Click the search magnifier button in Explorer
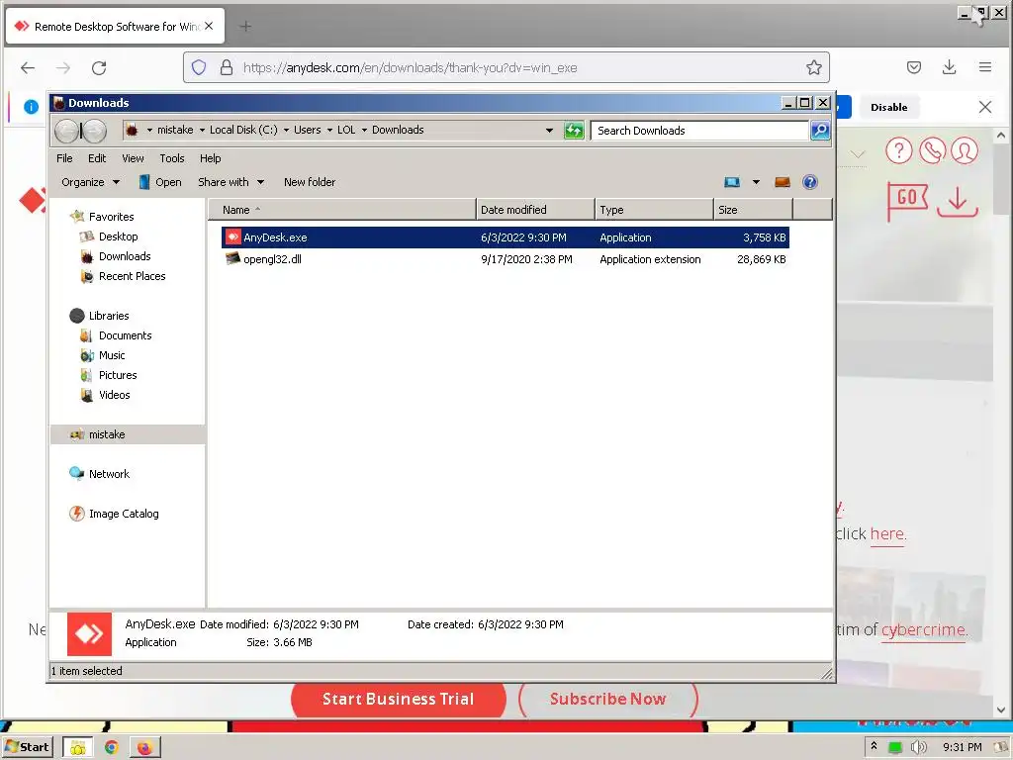 tap(820, 130)
